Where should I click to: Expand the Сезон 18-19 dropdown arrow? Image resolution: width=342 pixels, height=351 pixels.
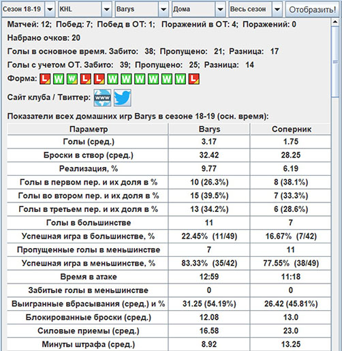(50, 10)
